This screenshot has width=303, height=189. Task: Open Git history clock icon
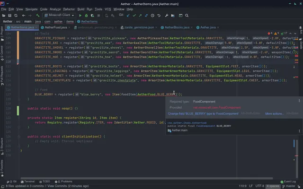(152, 16)
